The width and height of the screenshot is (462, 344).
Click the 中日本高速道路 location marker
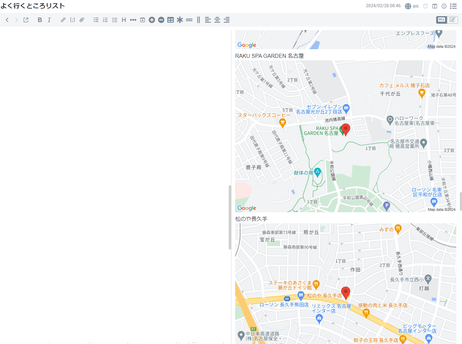(241, 335)
